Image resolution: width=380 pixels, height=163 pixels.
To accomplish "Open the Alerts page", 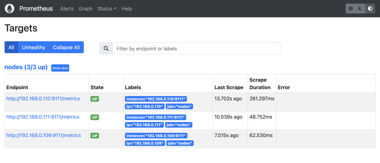I will pos(67,8).
